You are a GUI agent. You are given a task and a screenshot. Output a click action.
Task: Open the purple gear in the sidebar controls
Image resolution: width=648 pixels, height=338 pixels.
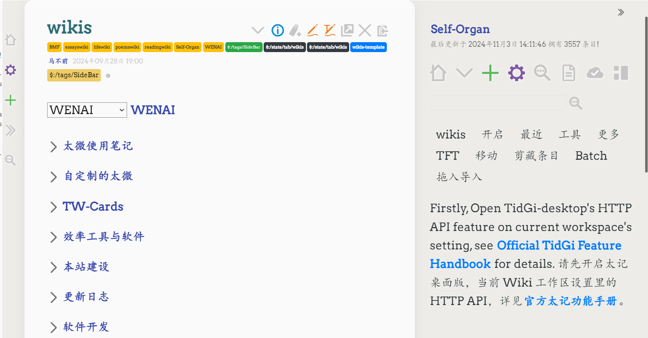pyautogui.click(x=516, y=73)
